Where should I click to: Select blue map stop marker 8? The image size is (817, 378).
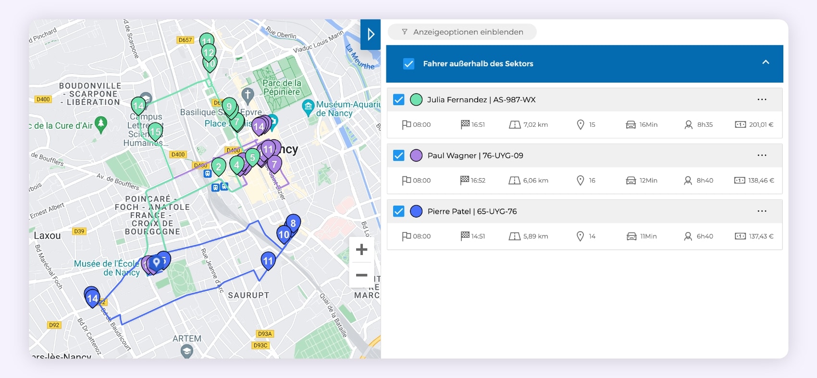293,223
